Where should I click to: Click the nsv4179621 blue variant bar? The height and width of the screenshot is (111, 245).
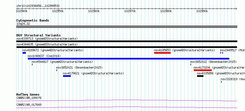click(67, 76)
